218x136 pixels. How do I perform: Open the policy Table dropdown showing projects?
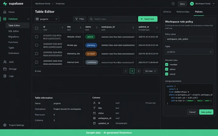tap(189, 52)
